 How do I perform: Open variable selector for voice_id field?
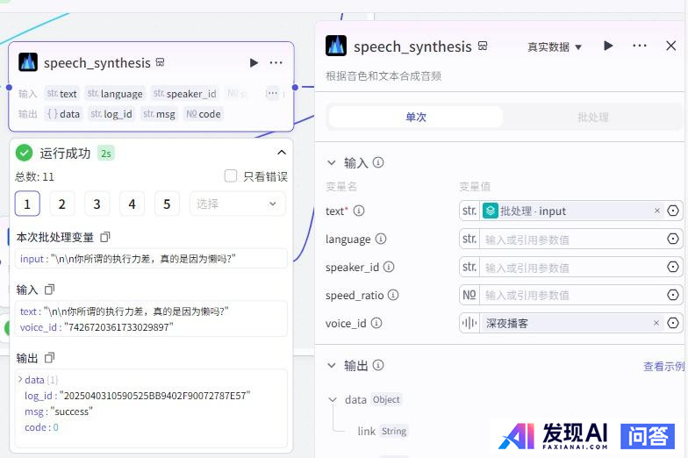pyautogui.click(x=673, y=323)
